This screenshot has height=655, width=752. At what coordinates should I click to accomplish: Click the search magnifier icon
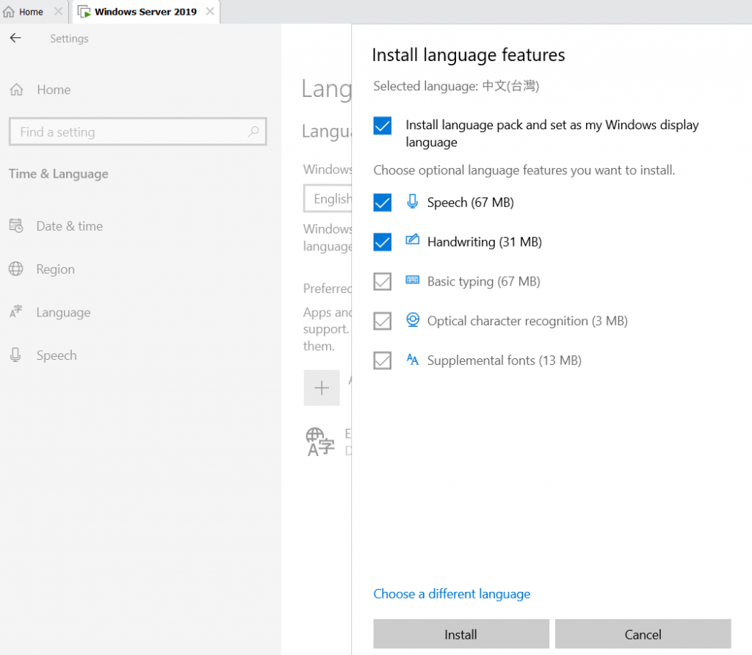point(253,131)
